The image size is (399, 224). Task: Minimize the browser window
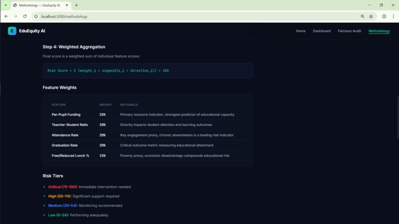click(x=369, y=5)
